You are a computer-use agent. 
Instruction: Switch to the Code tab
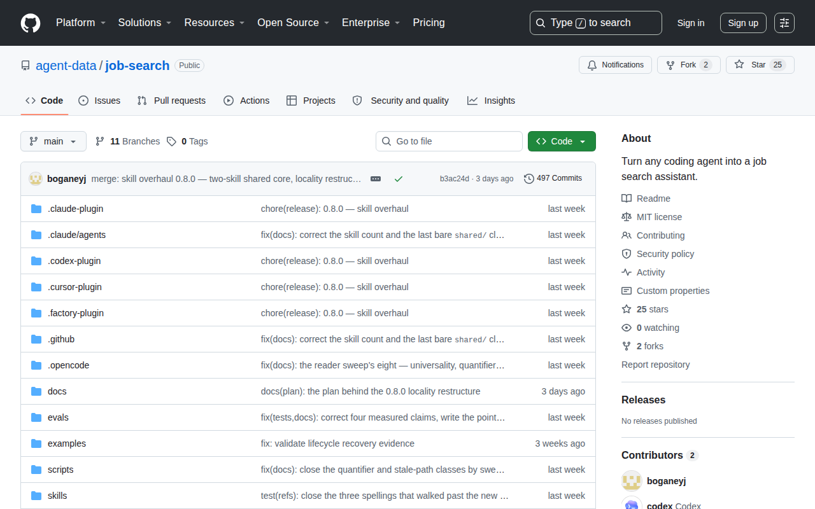tap(45, 101)
